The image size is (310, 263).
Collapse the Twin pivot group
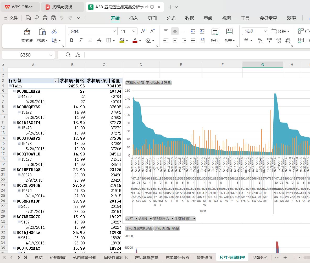click(x=10, y=86)
